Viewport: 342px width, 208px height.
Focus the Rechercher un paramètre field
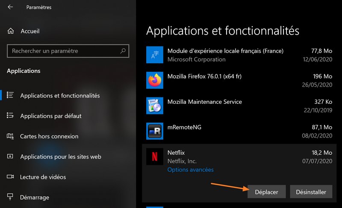pos(68,51)
